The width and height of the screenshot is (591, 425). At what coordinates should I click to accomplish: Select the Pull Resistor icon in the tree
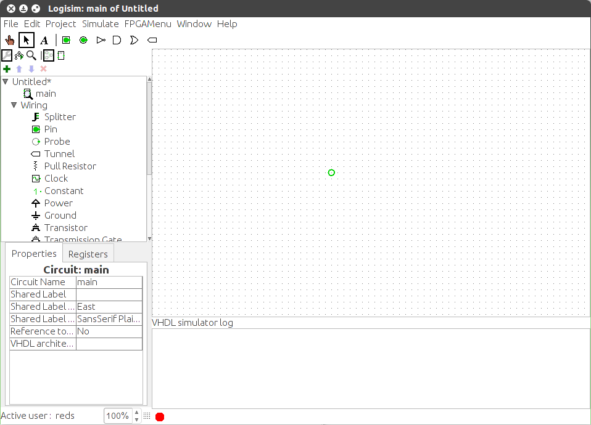(36, 166)
